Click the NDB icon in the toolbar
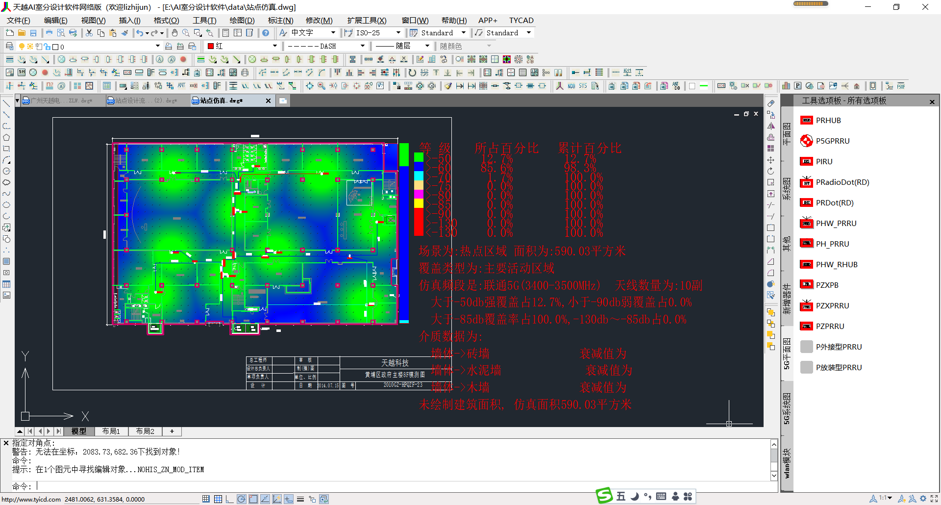941x505 pixels. 571,86
